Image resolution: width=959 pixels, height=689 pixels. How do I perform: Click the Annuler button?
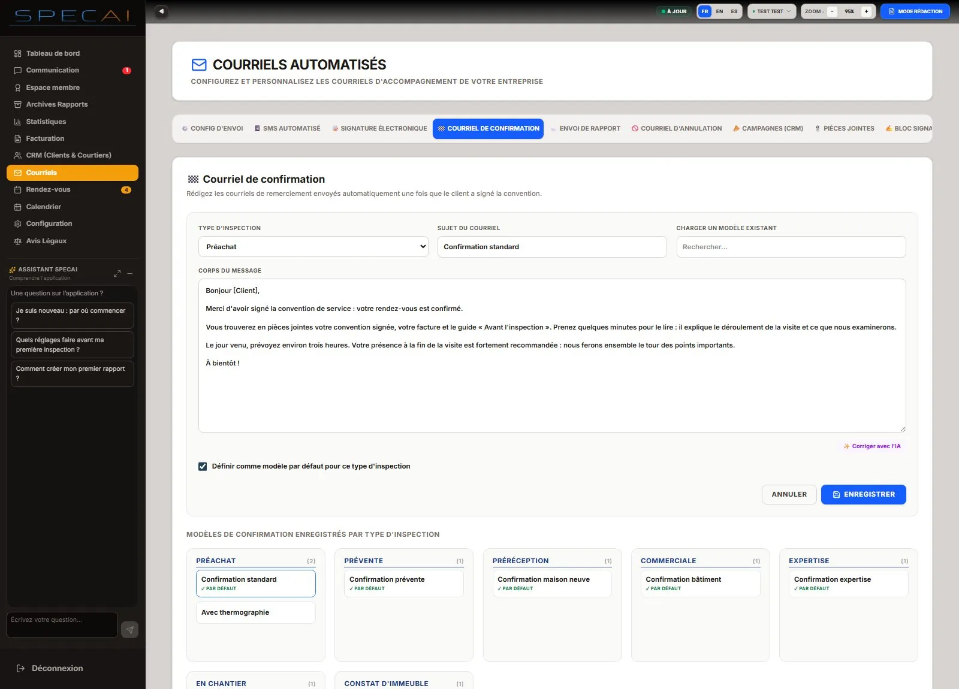(789, 495)
